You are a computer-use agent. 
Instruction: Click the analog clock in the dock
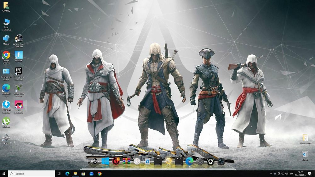coord(137,161)
